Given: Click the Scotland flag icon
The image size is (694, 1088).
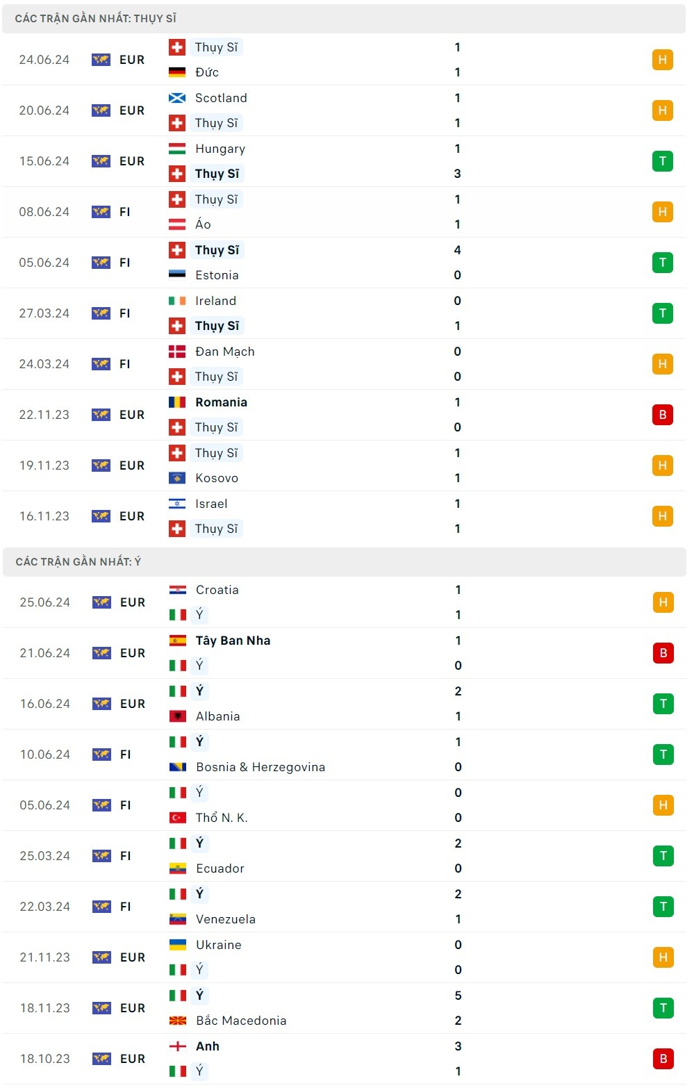Looking at the screenshot, I should point(177,98).
